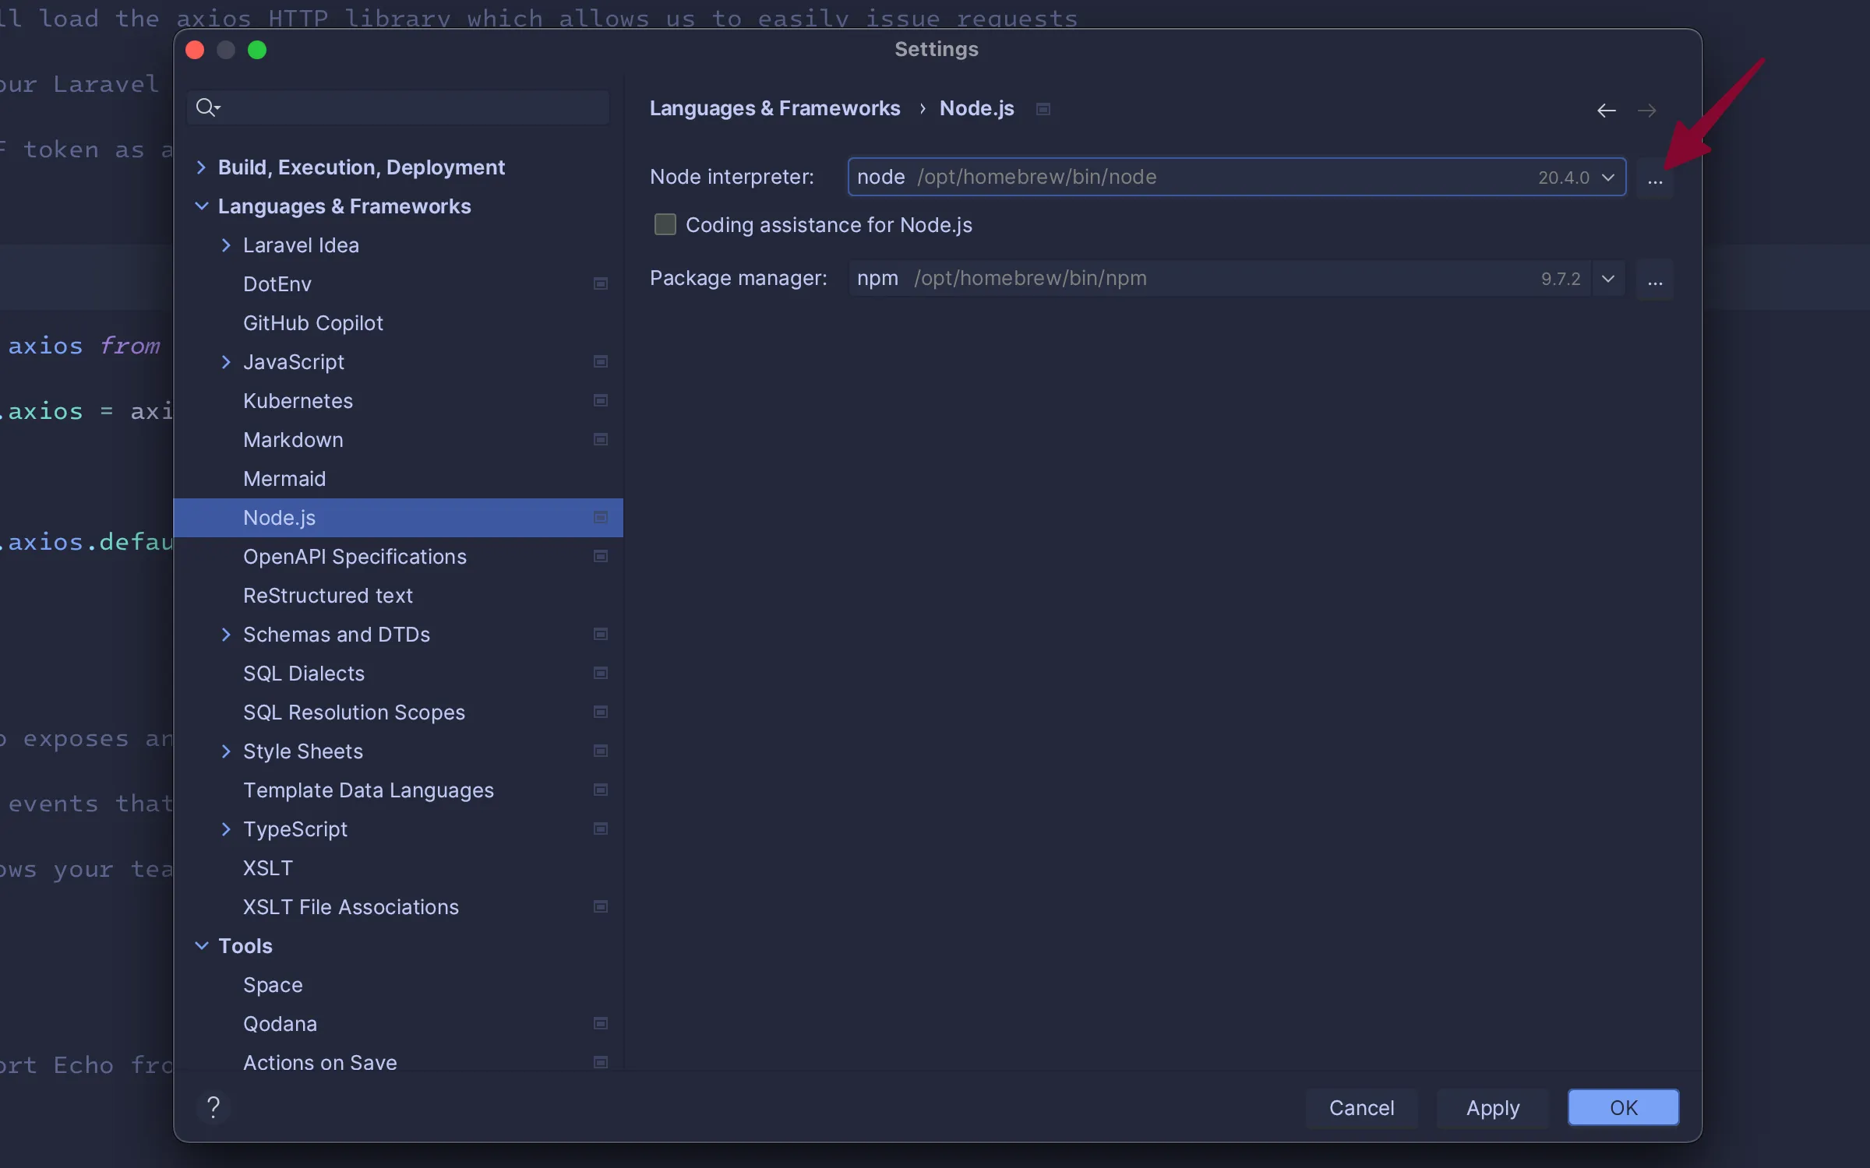
Task: Select Mermaid settings page
Action: click(398, 479)
